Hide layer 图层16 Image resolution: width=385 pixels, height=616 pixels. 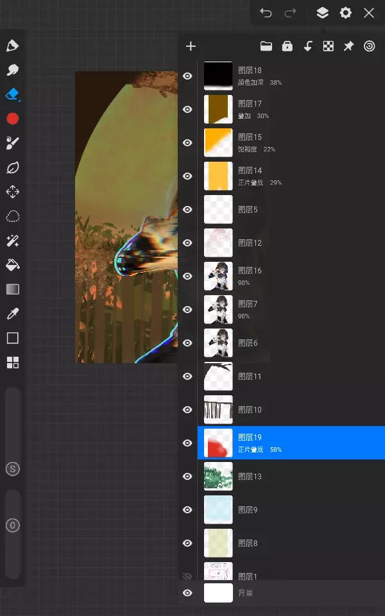(x=188, y=276)
